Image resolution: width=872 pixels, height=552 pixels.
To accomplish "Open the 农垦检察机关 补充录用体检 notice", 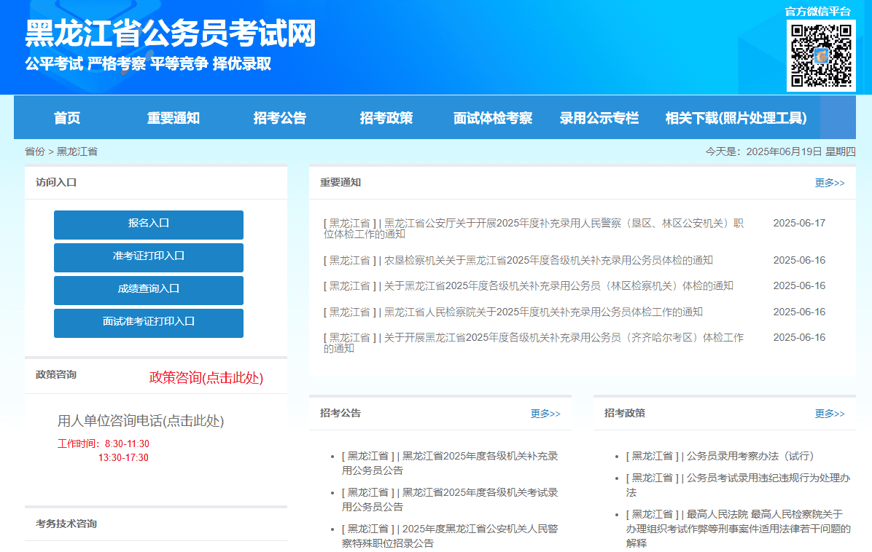I will point(548,261).
